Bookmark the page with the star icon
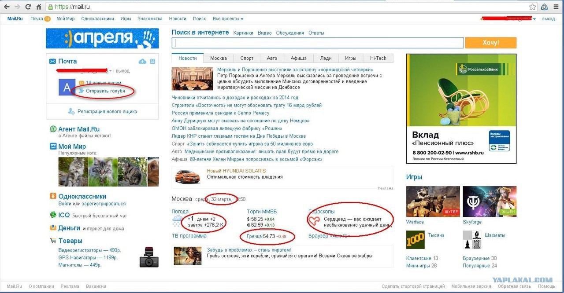The width and height of the screenshot is (564, 293). (x=533, y=7)
